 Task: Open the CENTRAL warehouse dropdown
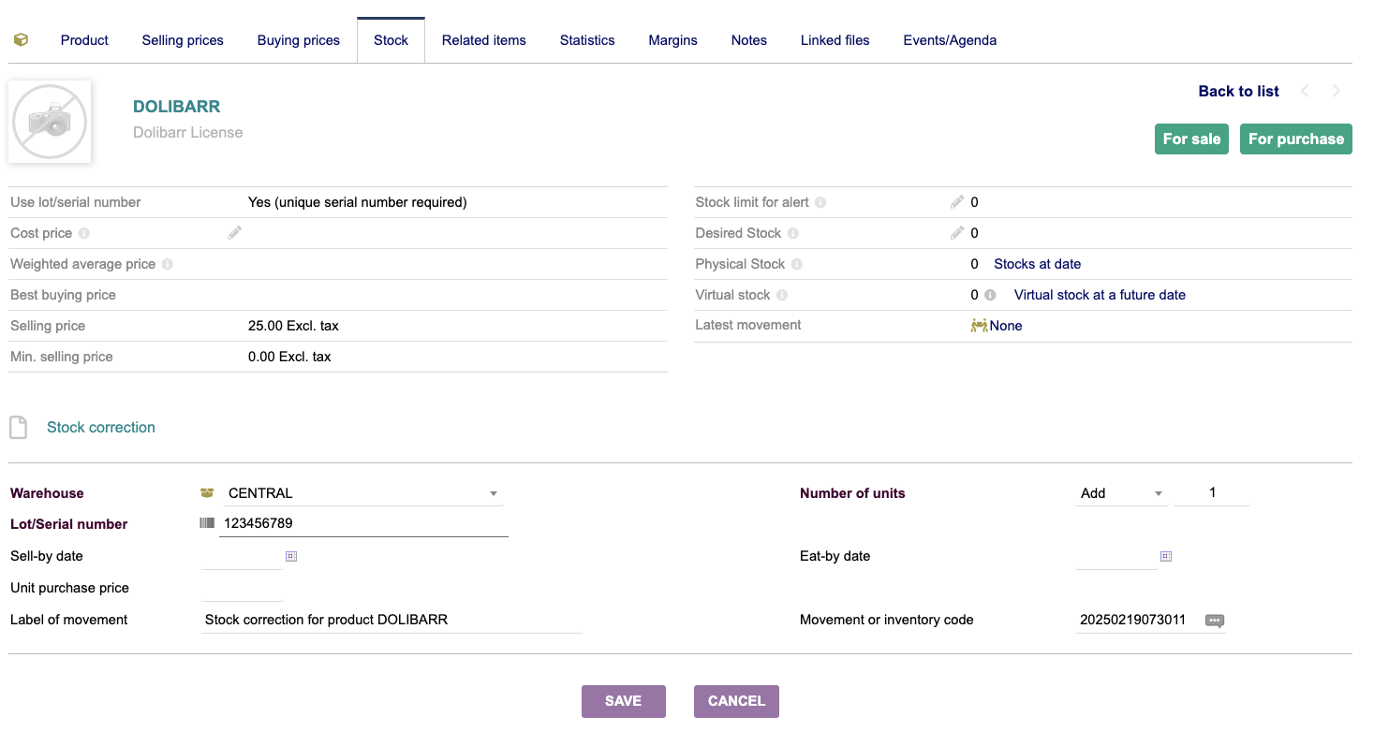click(x=362, y=493)
